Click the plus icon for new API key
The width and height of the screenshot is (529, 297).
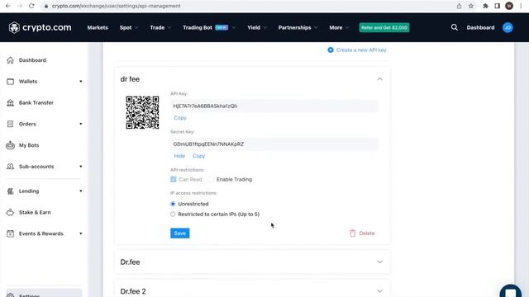pos(331,49)
